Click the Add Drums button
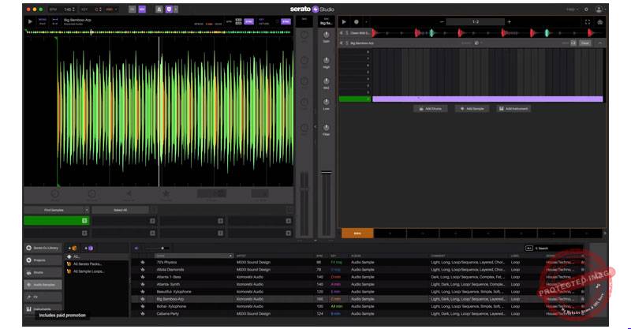The height and width of the screenshot is (329, 631). click(430, 109)
